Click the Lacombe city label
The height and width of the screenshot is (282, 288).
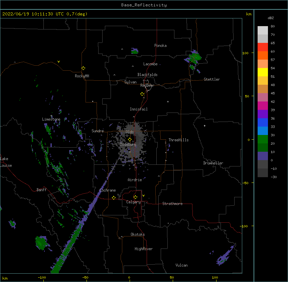point(150,64)
